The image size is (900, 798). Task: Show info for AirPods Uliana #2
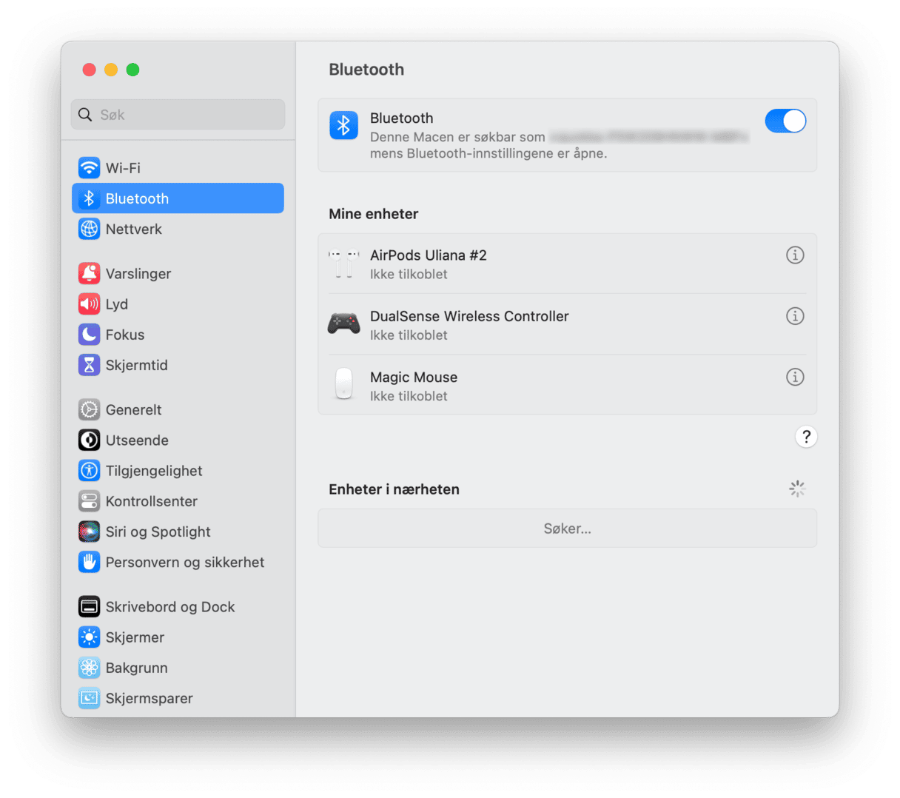point(795,255)
